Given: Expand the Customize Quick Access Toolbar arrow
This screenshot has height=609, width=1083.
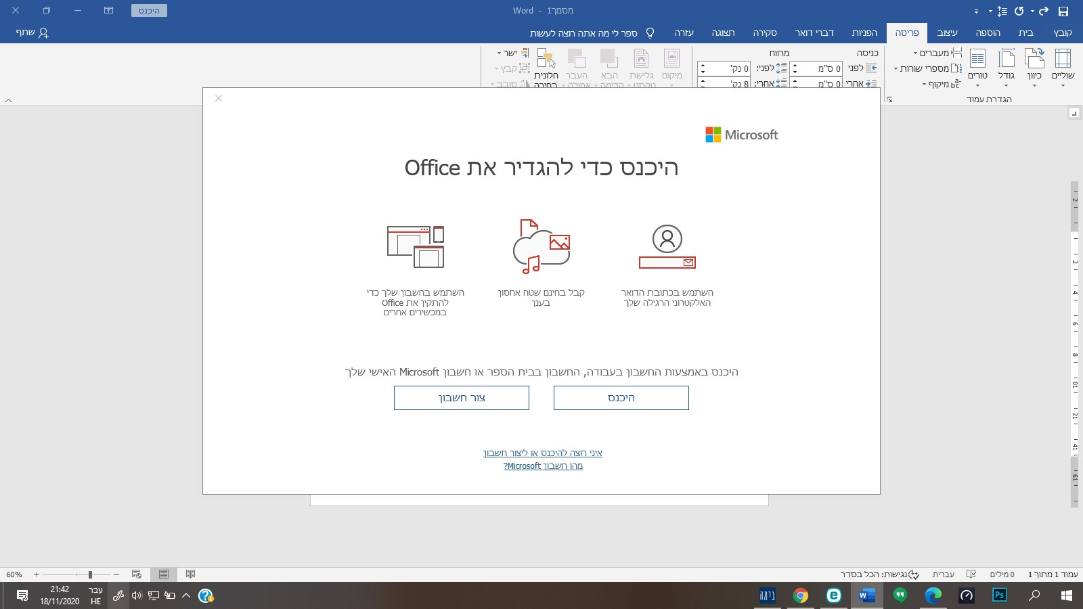Looking at the screenshot, I should pos(976,12).
